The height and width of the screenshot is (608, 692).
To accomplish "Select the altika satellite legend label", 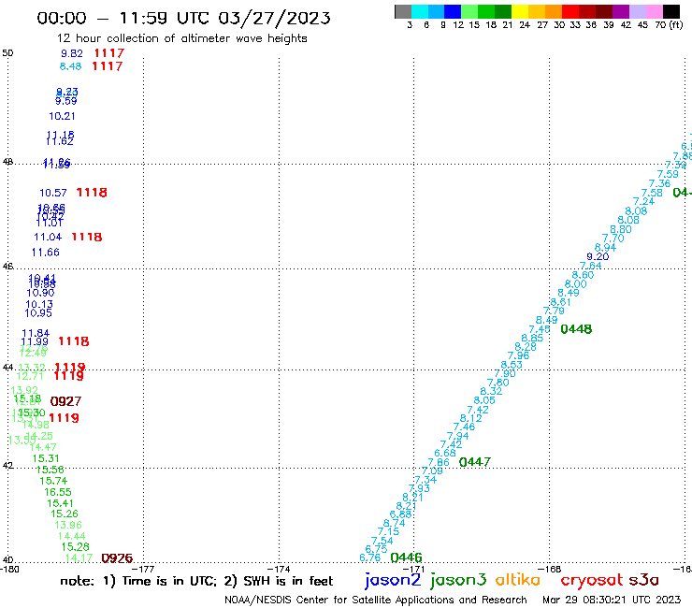I will 518,580.
